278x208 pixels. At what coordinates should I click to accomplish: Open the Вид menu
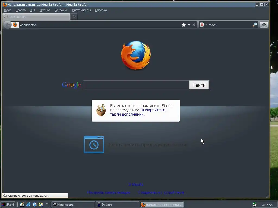click(33, 10)
